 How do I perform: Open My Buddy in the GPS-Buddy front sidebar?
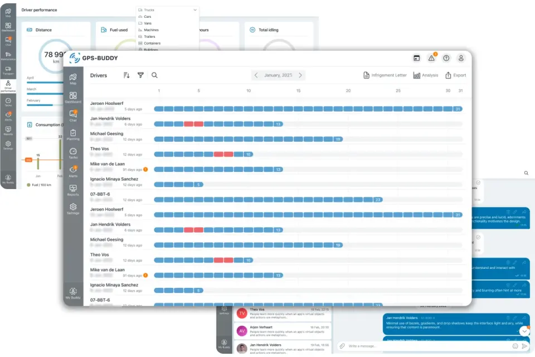pos(73,293)
